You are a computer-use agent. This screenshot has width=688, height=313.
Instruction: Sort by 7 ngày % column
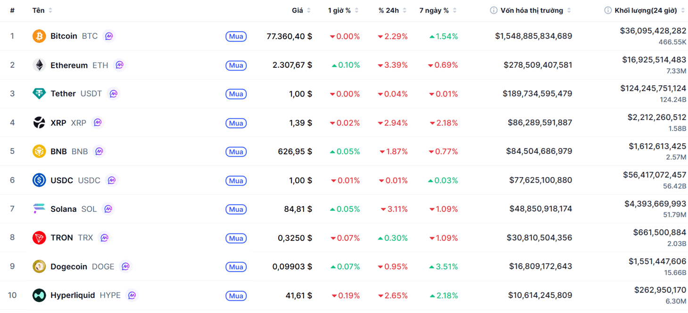pos(438,10)
